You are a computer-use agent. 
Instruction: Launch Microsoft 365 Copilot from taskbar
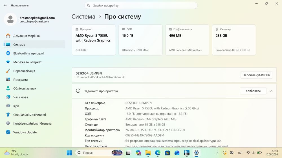(x=138, y=153)
